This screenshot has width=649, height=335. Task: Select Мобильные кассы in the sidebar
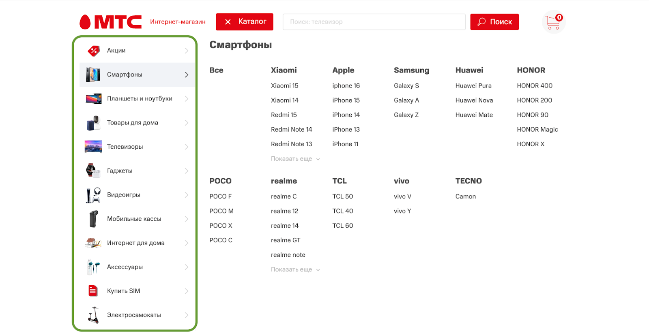point(134,219)
